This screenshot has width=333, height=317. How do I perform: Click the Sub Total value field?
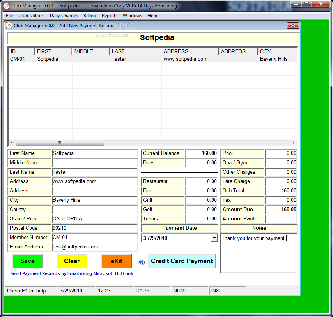(x=281, y=191)
